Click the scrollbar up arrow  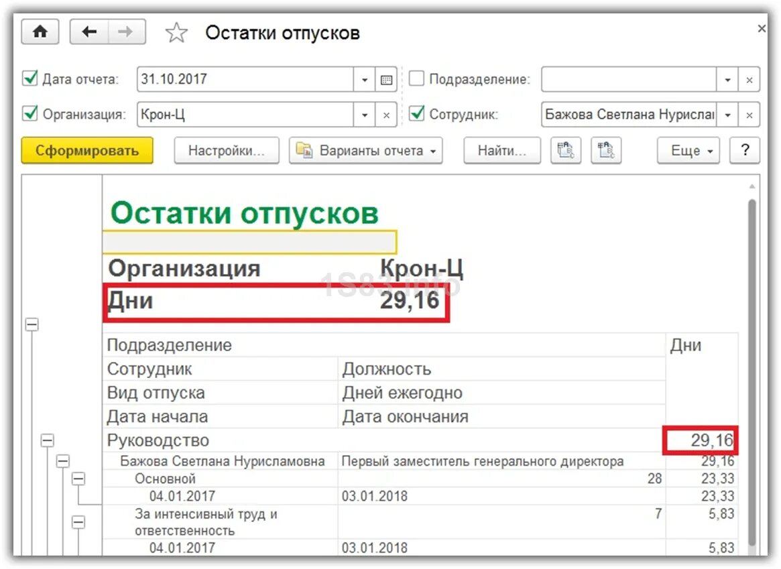[752, 186]
